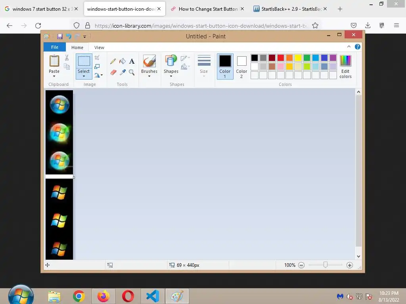Click the Crop icon in Image group
The height and width of the screenshot is (304, 406).
97,58
